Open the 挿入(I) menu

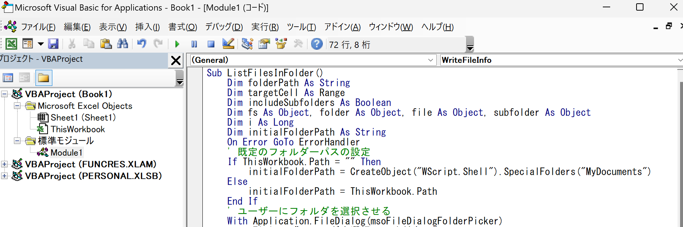point(148,27)
